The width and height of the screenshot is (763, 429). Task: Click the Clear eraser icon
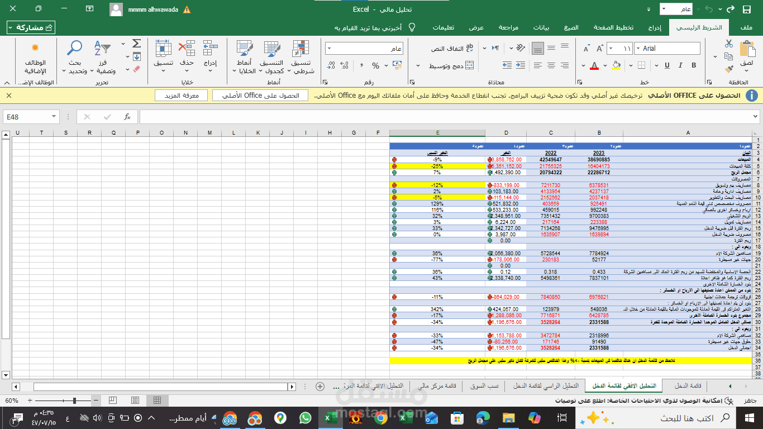[136, 69]
